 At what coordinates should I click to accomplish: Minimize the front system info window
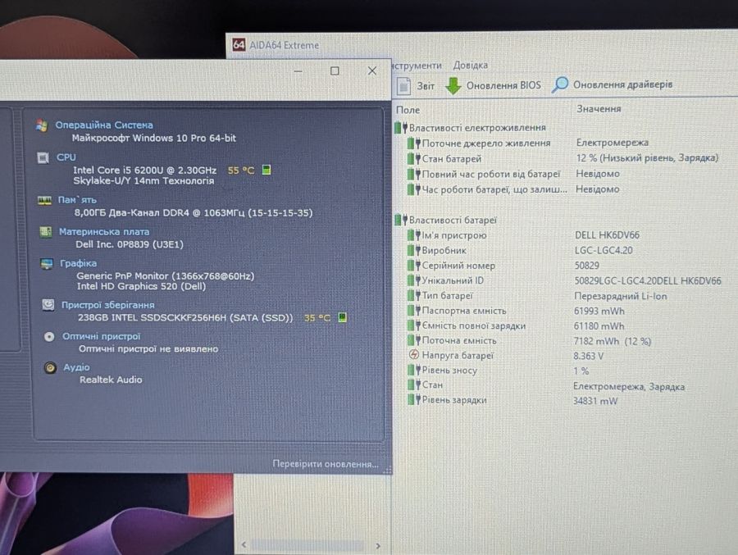click(x=298, y=71)
